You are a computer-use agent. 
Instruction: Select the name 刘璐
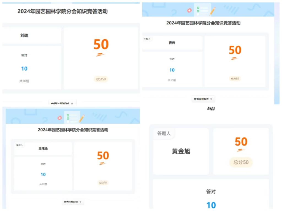[x=24, y=35]
